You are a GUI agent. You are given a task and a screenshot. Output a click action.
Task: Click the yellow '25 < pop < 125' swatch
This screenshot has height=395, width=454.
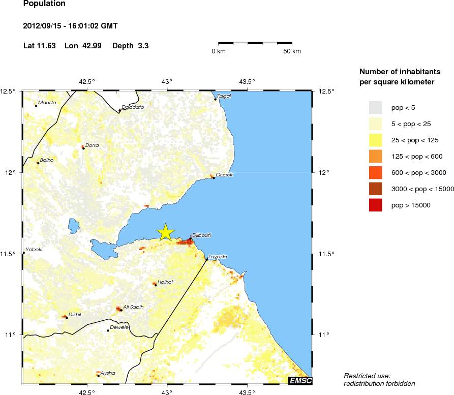pyautogui.click(x=375, y=140)
